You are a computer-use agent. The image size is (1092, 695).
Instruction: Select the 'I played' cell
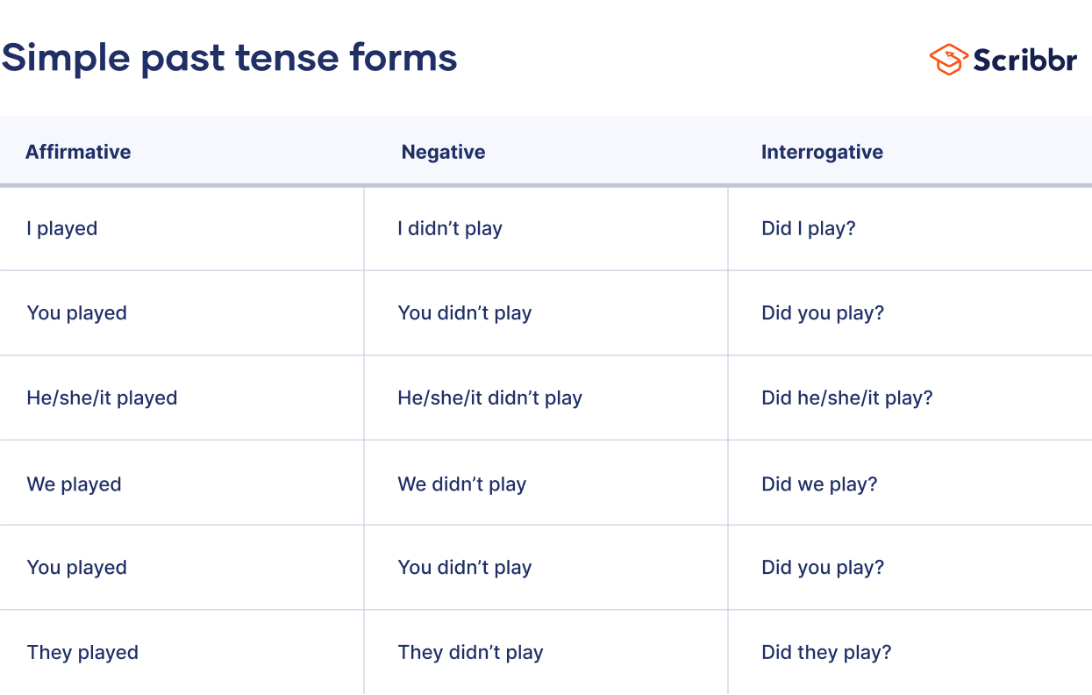coord(62,229)
